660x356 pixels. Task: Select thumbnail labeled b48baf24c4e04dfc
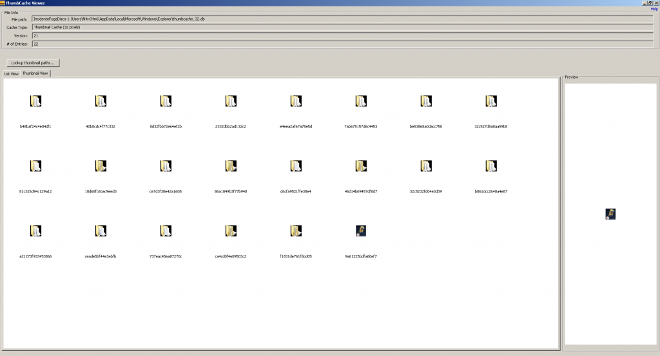36,101
